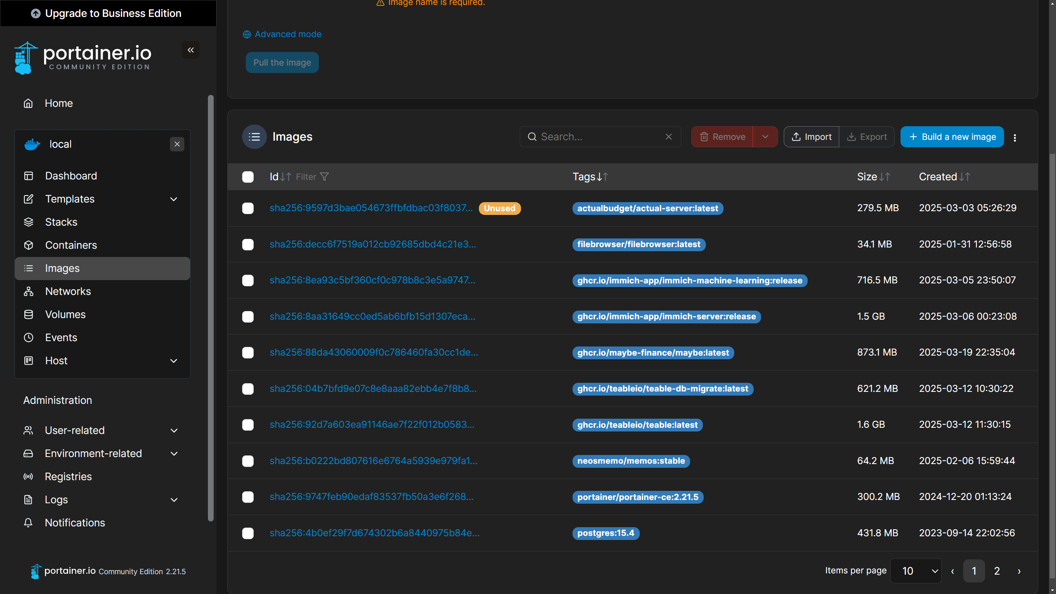Click the Export button

pos(867,137)
